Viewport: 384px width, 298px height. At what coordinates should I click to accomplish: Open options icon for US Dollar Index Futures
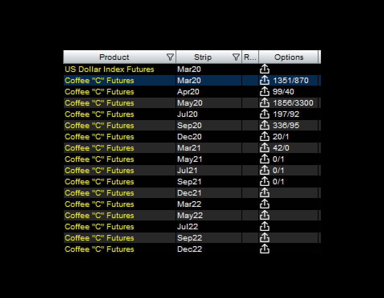point(264,69)
